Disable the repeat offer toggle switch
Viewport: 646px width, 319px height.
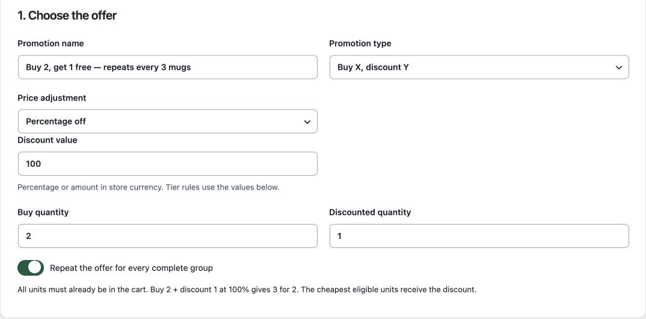(x=31, y=268)
